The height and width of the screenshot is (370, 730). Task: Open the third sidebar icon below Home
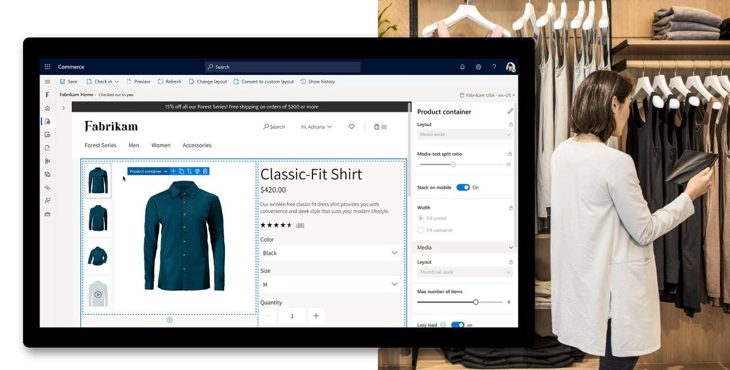[47, 148]
